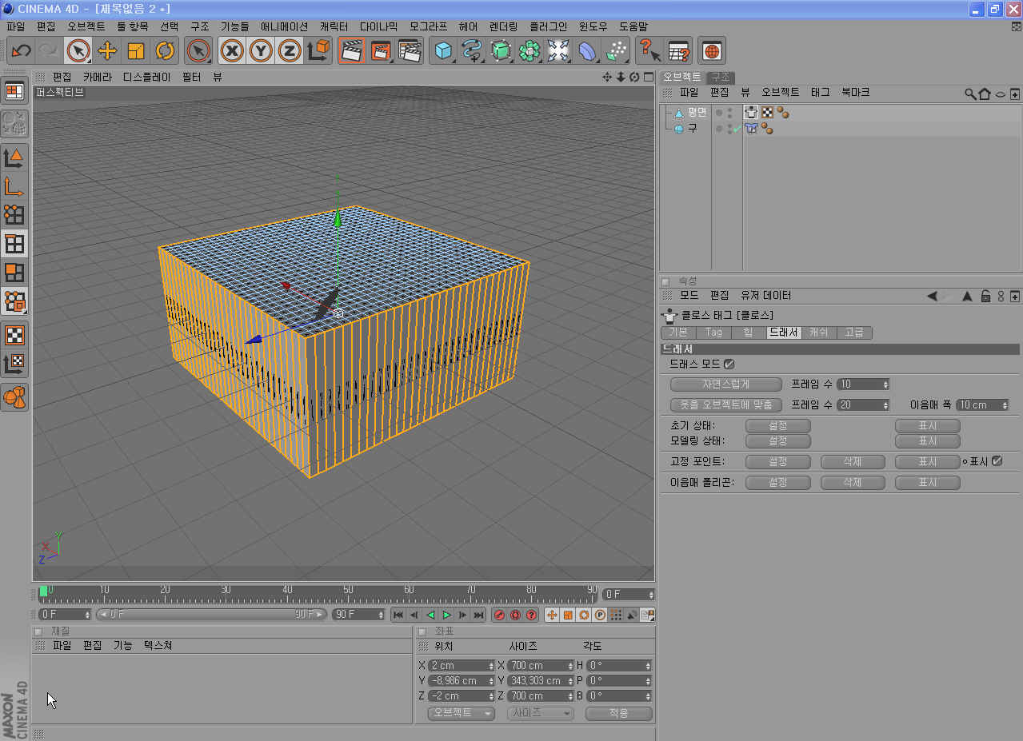
Task: Play the animation forward
Action: pyautogui.click(x=446, y=615)
